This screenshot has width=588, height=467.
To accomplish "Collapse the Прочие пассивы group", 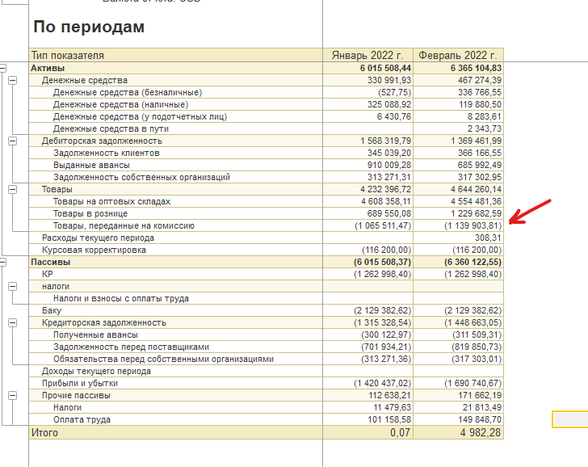I will pos(12,395).
